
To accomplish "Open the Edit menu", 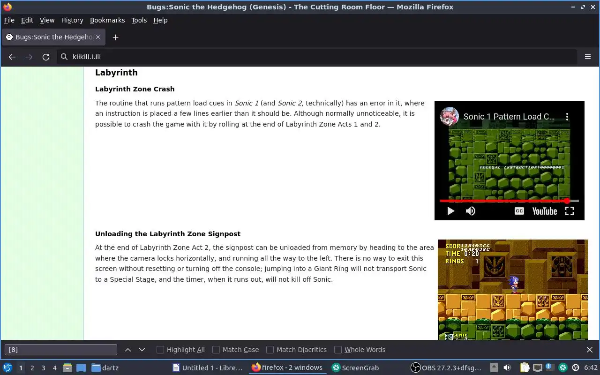I will pos(27,20).
